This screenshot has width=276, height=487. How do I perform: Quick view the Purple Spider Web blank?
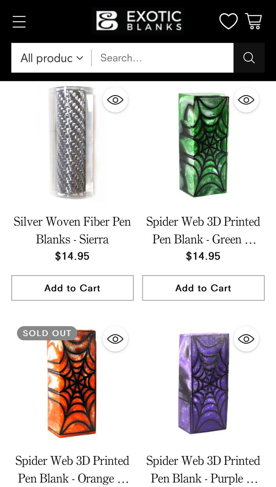tap(246, 339)
